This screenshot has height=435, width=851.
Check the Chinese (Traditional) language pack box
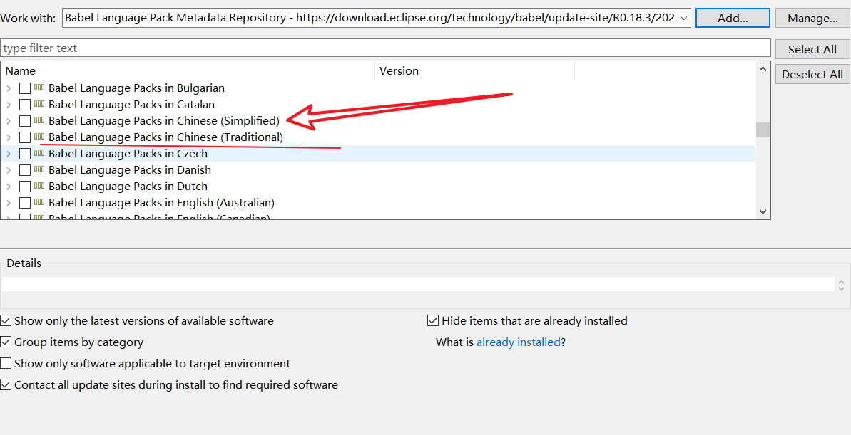(25, 137)
